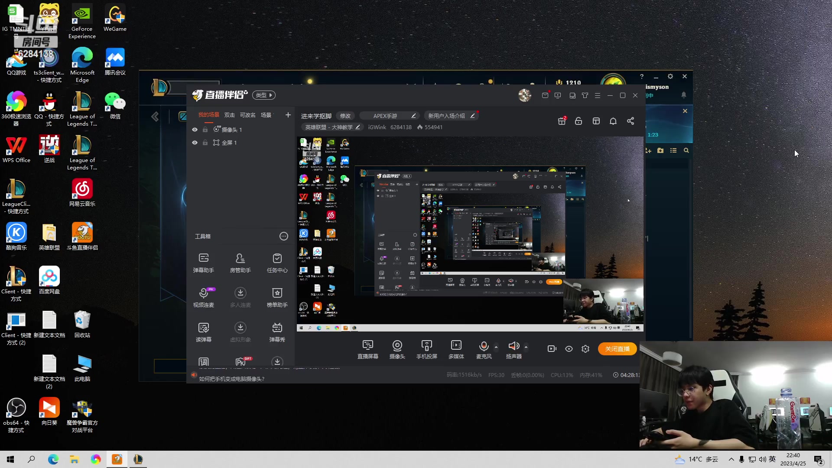Open stream settings gear icon
The image size is (832, 468).
click(x=585, y=349)
